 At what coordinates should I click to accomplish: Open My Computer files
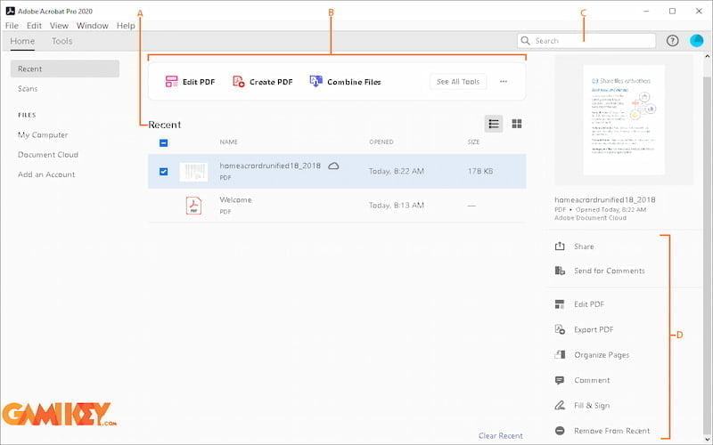coord(43,135)
